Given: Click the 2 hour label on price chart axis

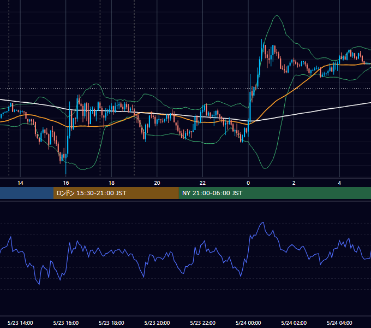Looking at the screenshot, I should [x=294, y=183].
